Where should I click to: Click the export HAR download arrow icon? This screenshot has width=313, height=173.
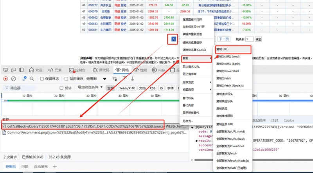pyautogui.click(x=133, y=79)
